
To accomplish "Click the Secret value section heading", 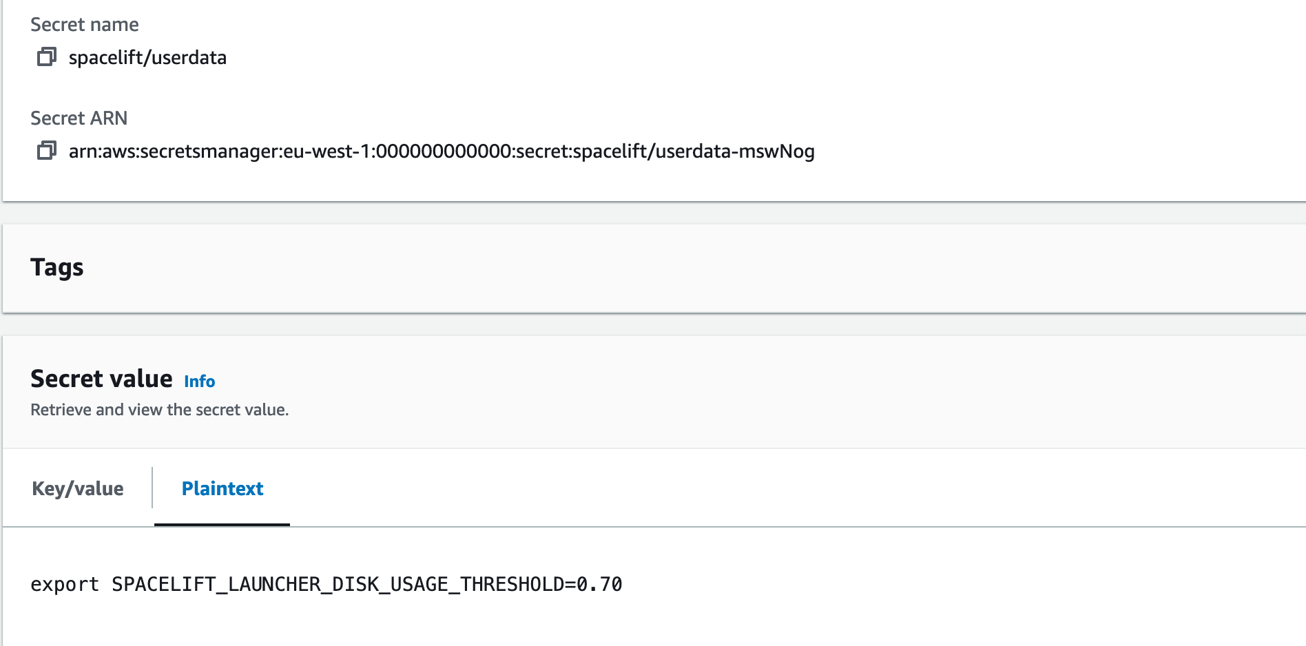I will [x=101, y=378].
